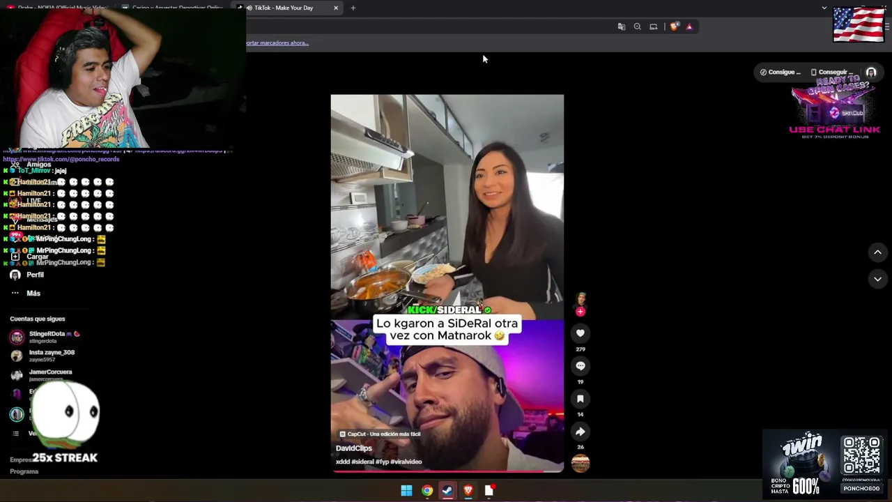Open Google Chrome from the taskbar
892x502 pixels.
(x=427, y=491)
